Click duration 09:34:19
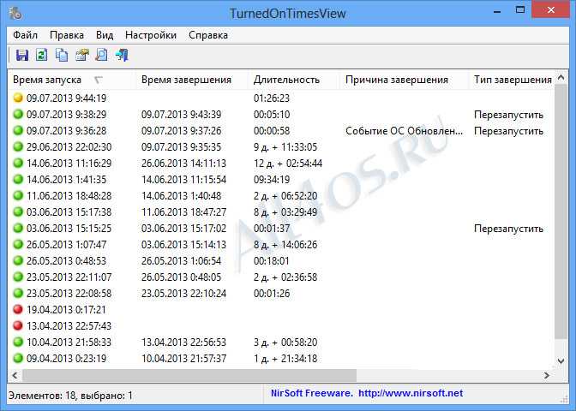 tap(272, 180)
